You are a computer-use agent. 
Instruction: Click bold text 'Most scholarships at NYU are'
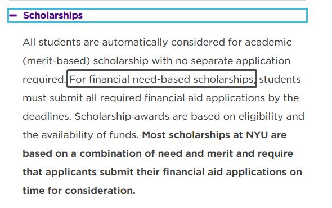(214, 135)
